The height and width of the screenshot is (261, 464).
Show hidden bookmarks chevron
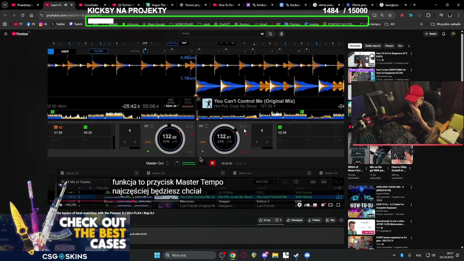[421, 24]
